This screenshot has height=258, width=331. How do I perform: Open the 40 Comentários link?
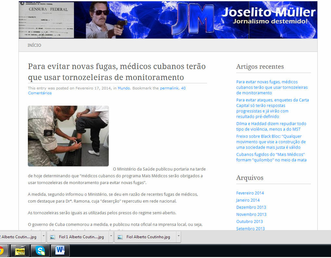[x=40, y=93]
